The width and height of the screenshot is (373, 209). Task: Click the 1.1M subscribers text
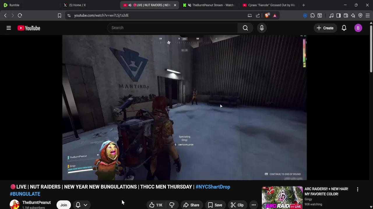click(x=34, y=208)
